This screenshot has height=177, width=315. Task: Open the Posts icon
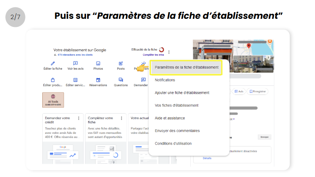click(121, 63)
